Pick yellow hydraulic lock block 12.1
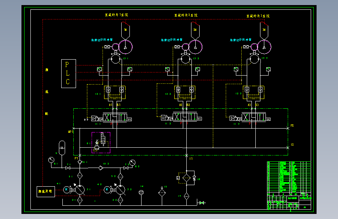Screen dimensions: 338x219 coord(115,92)
